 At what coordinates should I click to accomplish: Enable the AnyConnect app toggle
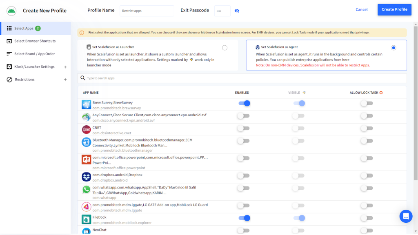244,116
